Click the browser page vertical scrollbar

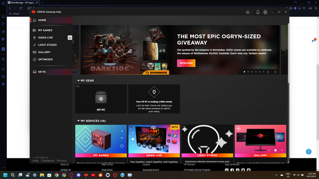coord(317,102)
